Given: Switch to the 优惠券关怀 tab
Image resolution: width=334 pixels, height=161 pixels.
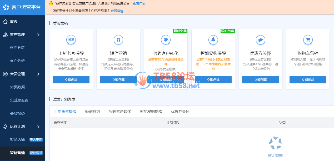Looking at the screenshot, I should click(180, 112).
